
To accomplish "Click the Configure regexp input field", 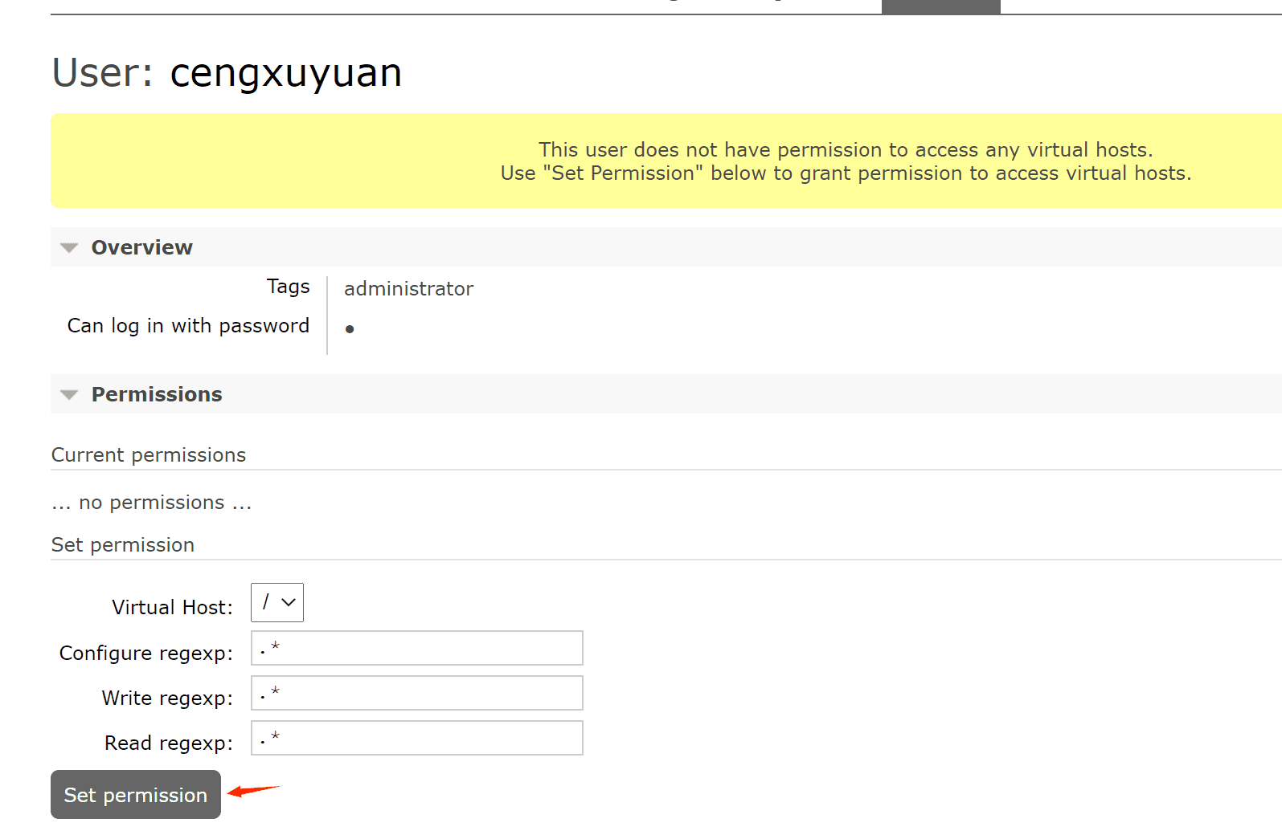I will click(x=416, y=649).
